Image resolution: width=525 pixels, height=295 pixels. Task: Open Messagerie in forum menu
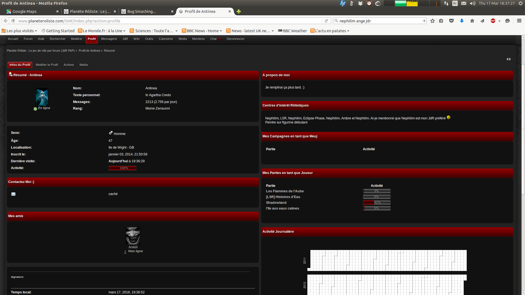coord(109,39)
